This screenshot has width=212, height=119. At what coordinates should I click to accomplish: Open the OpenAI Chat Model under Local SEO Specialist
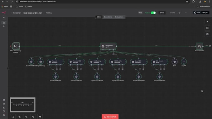(x=139, y=77)
